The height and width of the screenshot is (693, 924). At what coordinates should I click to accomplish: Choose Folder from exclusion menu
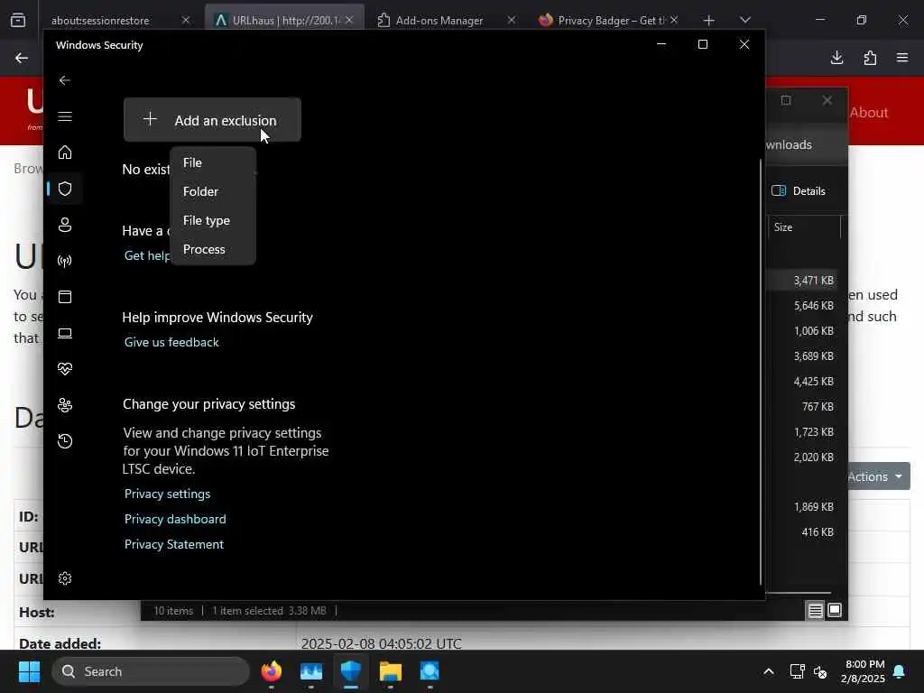click(213, 191)
